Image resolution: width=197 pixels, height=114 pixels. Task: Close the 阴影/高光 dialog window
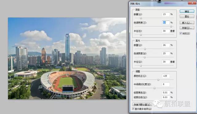click(192, 3)
